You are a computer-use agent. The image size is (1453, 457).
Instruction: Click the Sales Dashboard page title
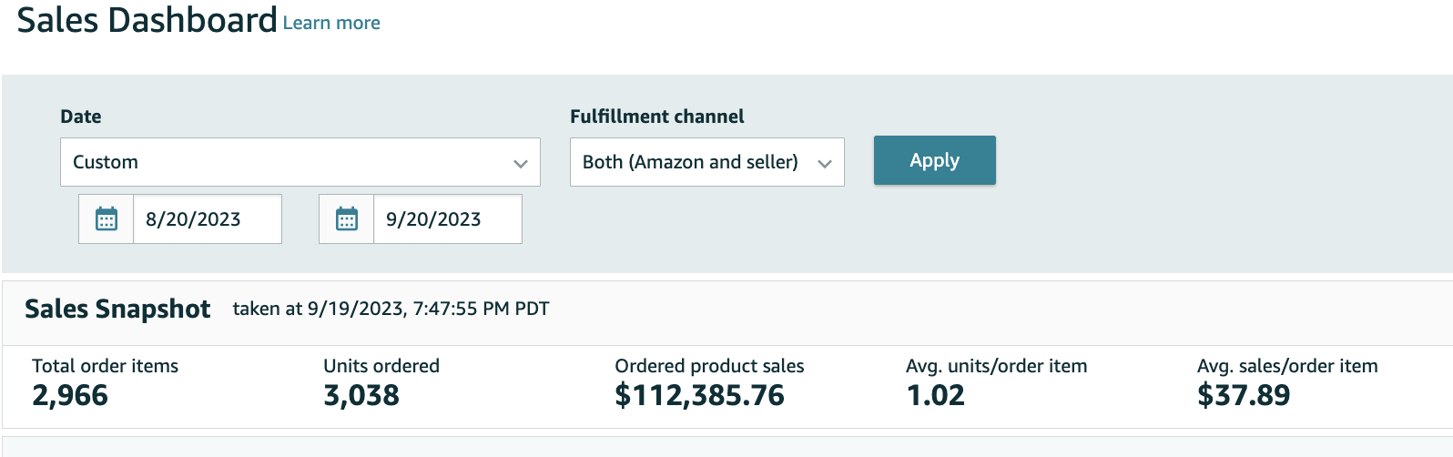coord(147,20)
